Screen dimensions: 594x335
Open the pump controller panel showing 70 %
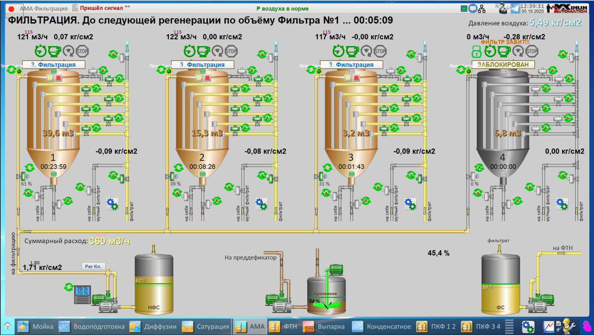click(82, 294)
